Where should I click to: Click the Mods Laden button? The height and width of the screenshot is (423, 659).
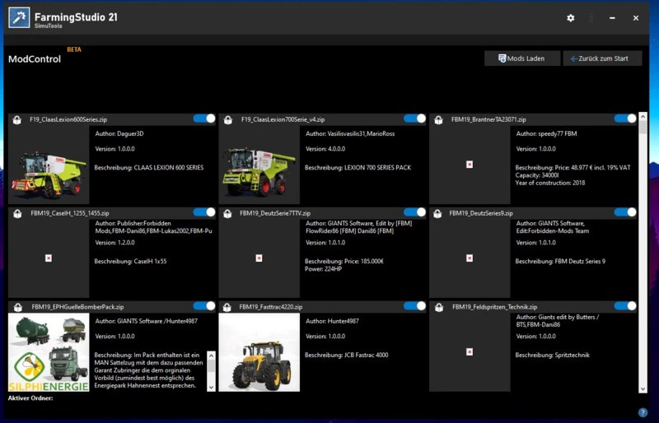tap(522, 58)
